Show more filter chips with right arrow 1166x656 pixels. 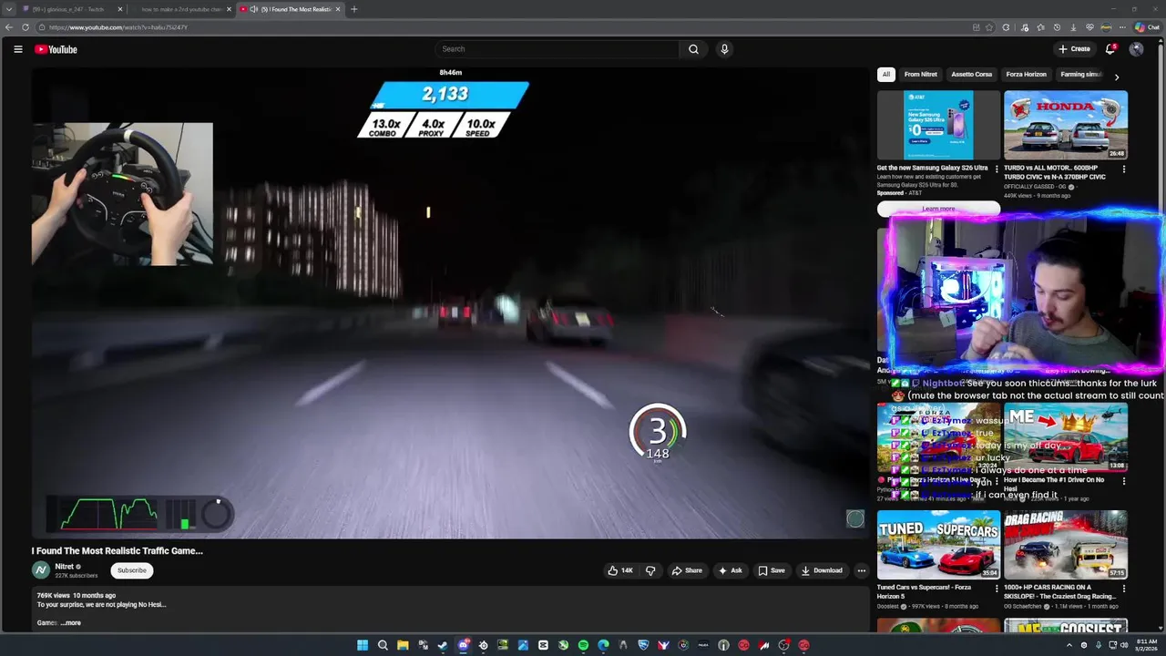click(x=1117, y=77)
